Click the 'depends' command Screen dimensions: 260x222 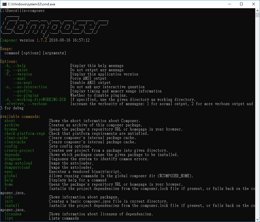tap(12, 155)
